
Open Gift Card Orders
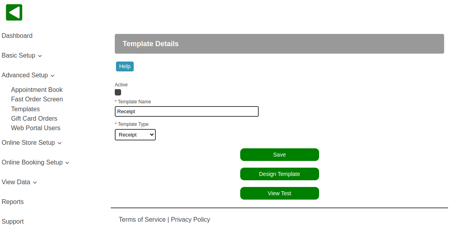[34, 118]
